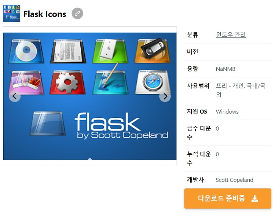
Task: Go to previous slide with left arrow
Action: [x=15, y=96]
